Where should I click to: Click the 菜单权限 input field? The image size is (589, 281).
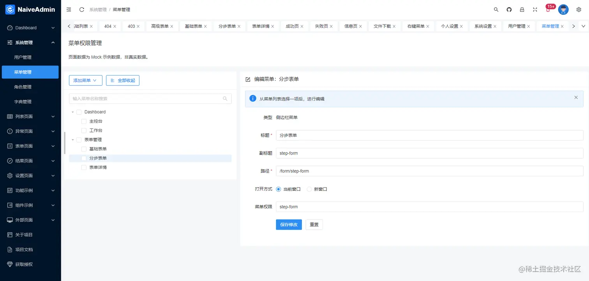pyautogui.click(x=429, y=207)
